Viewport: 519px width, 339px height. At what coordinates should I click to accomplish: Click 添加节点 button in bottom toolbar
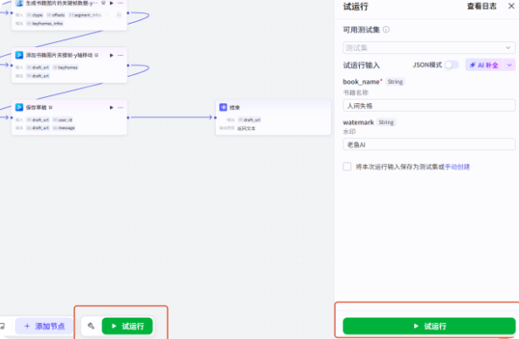click(45, 327)
